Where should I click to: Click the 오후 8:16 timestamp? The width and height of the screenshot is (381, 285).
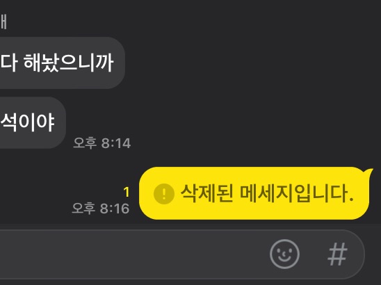coord(101,209)
